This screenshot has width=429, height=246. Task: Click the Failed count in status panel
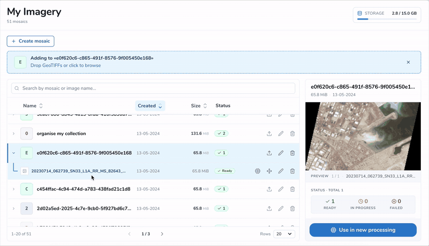pyautogui.click(x=396, y=204)
